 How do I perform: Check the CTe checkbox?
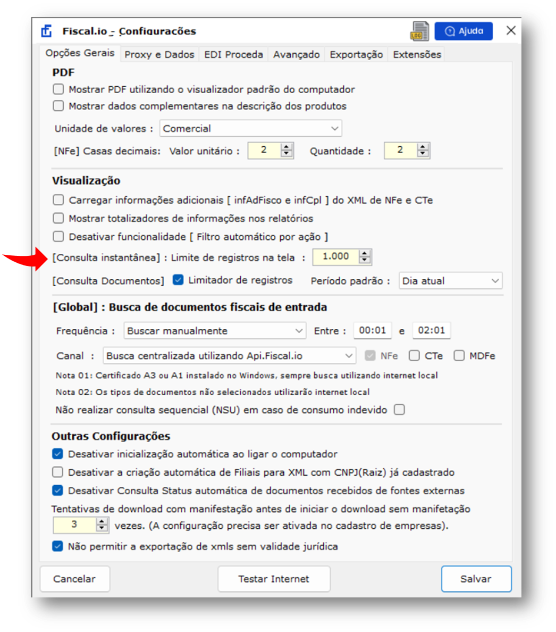pyautogui.click(x=414, y=355)
